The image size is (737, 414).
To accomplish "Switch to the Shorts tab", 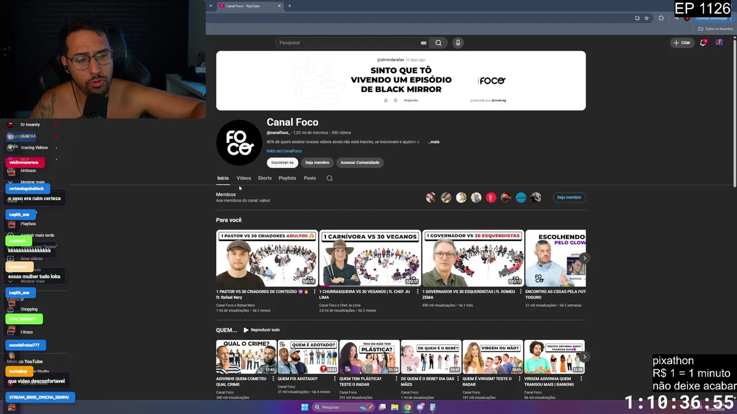I will pos(265,178).
